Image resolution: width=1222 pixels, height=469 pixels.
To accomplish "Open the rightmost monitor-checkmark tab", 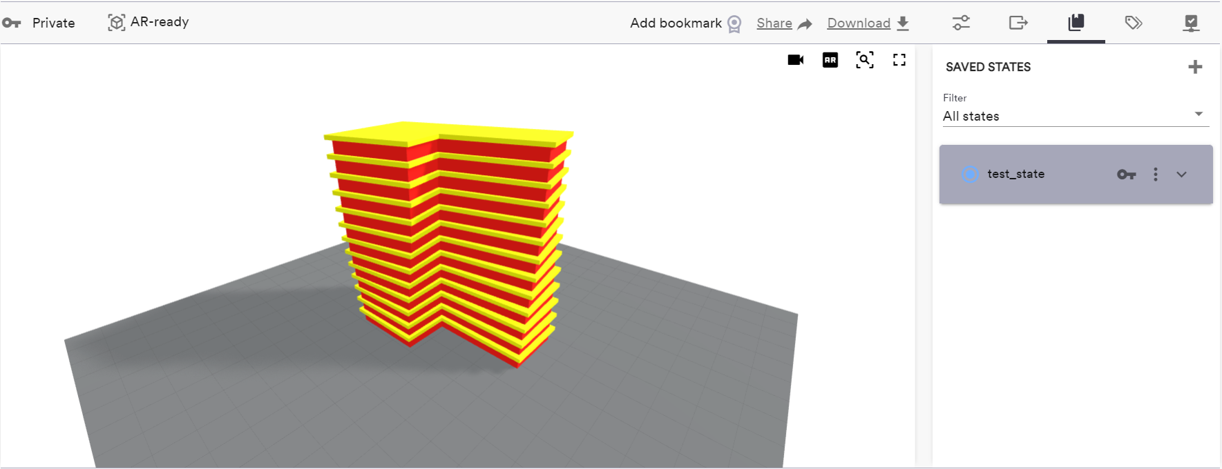I will pyautogui.click(x=1190, y=23).
